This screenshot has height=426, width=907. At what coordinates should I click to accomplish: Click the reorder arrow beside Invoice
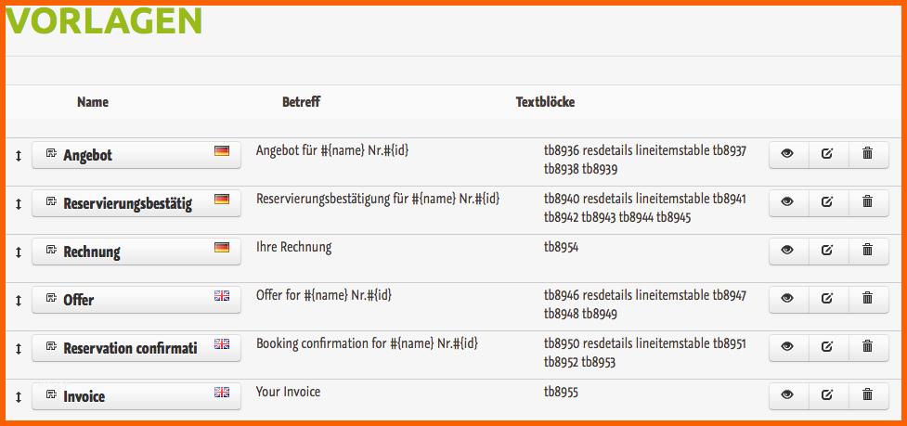tap(18, 397)
